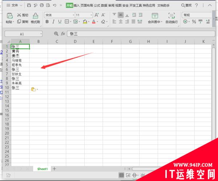Apply percent style
This screenshot has height=181, width=218.
[x=194, y=22]
